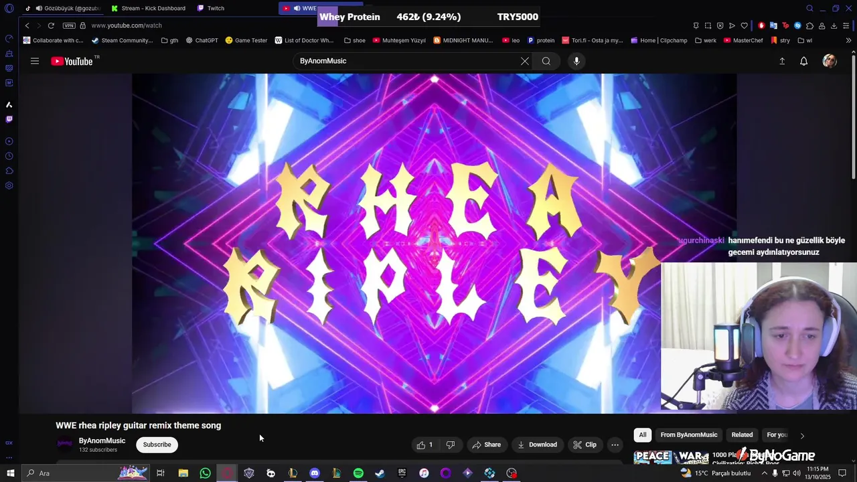This screenshot has height=482, width=857.
Task: Open the ChatGPT bookmark
Action: coord(202,40)
